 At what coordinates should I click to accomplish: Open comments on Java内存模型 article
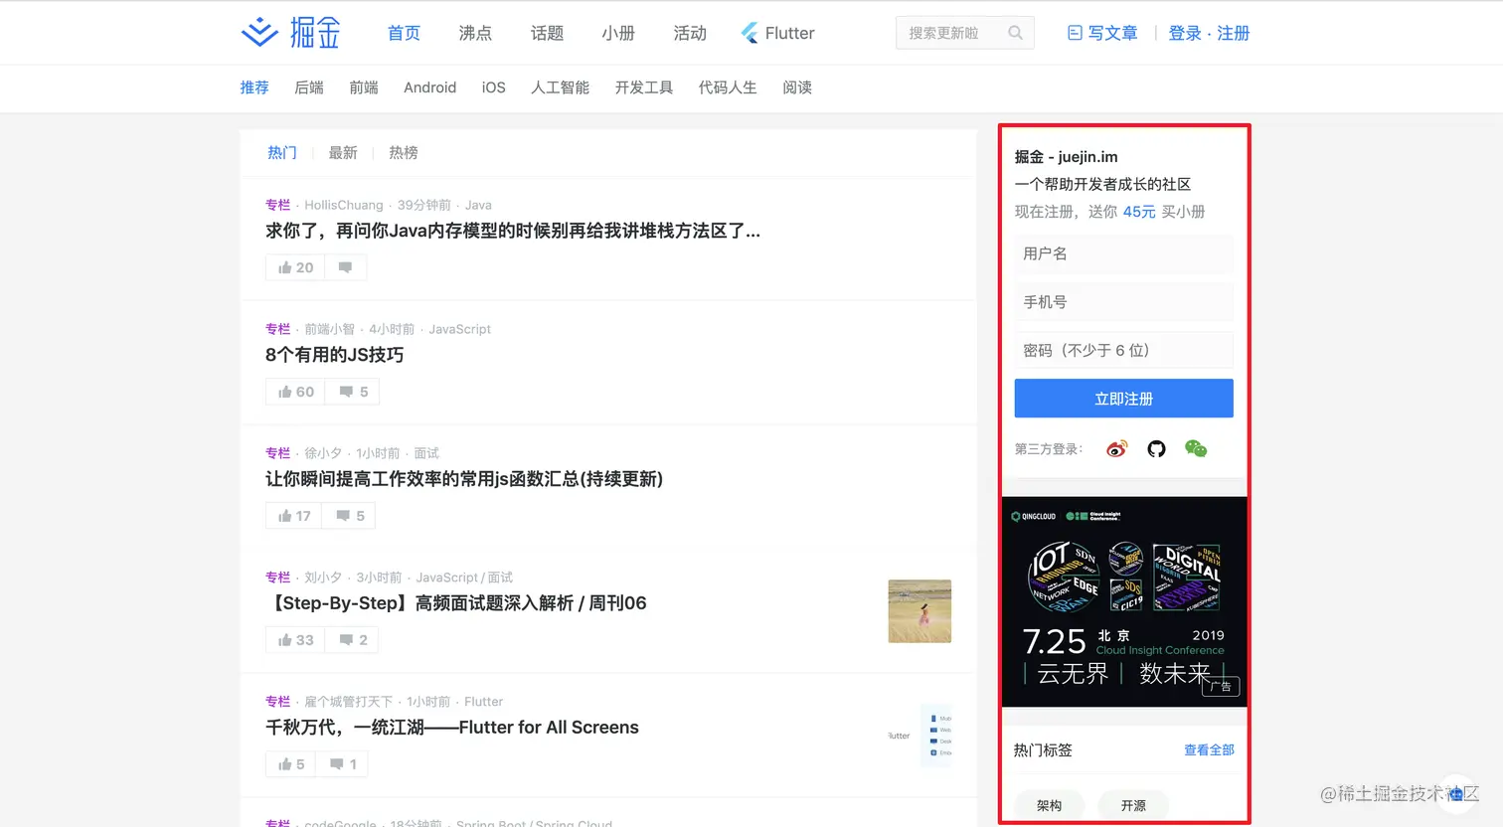(x=346, y=267)
